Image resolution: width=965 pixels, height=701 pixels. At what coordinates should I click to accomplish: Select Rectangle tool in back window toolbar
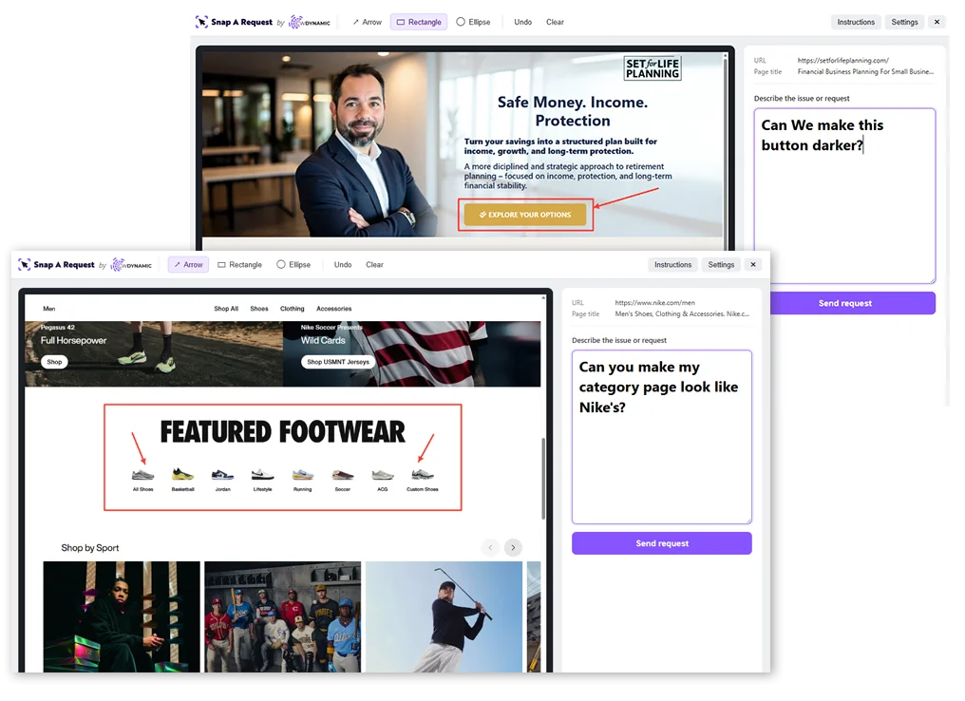[x=419, y=22]
